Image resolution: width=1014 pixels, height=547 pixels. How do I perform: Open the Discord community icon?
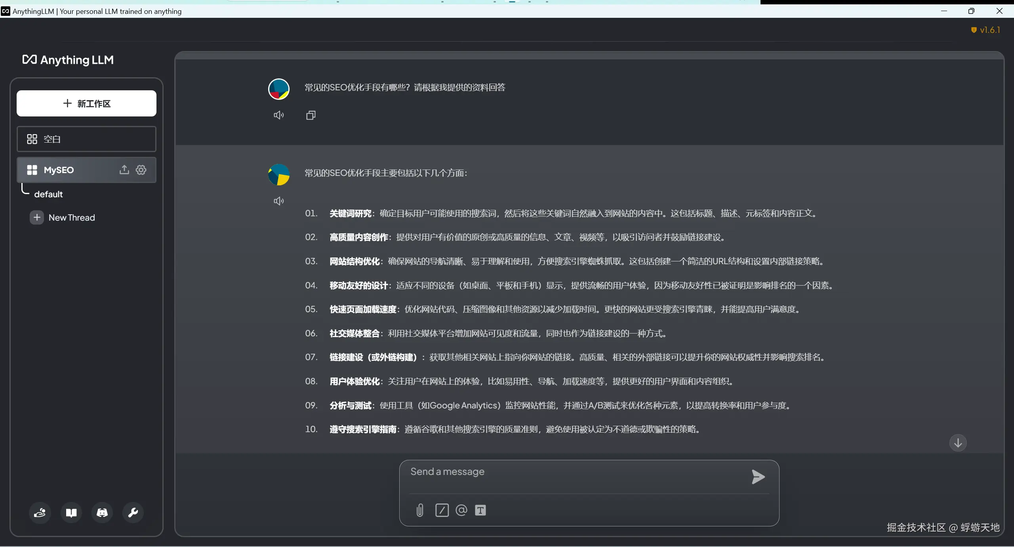click(102, 513)
